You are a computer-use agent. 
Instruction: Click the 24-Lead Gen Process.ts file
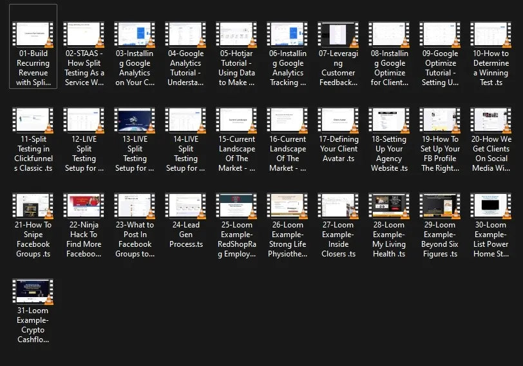[x=185, y=206]
